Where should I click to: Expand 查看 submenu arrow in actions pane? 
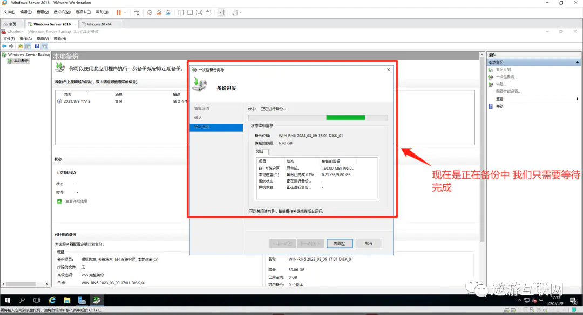pos(577,99)
